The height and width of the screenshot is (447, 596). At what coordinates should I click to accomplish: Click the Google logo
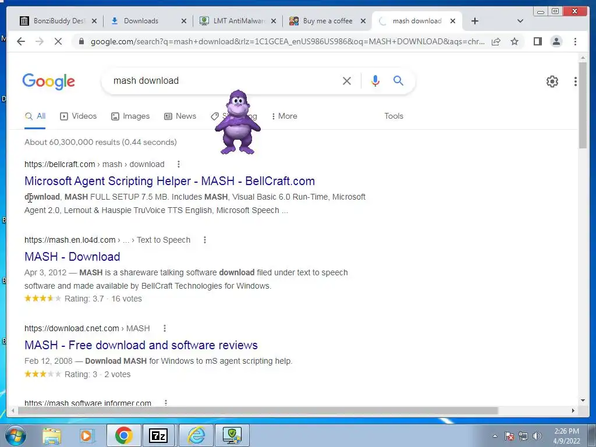click(49, 81)
